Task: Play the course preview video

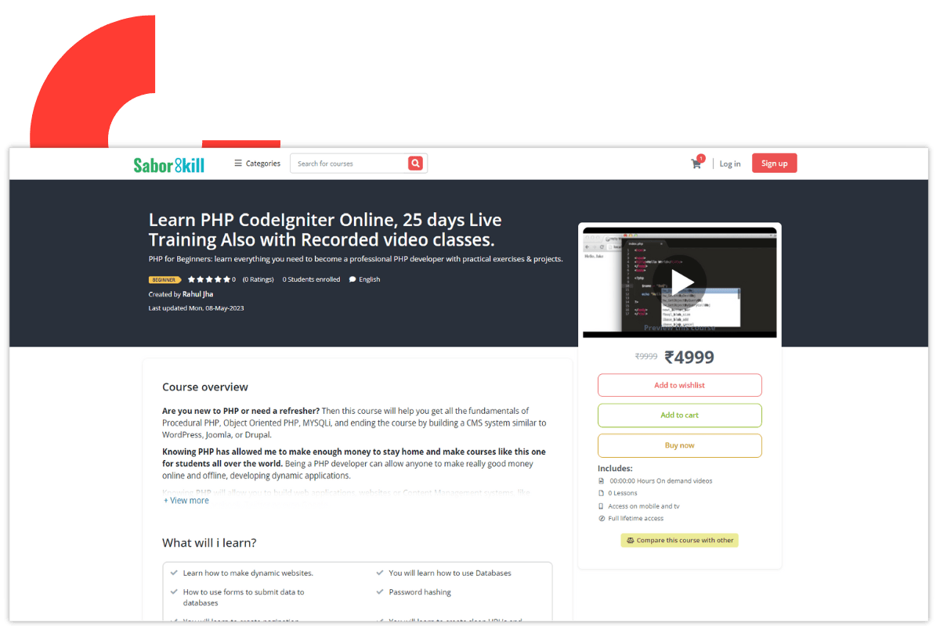Action: [x=679, y=282]
